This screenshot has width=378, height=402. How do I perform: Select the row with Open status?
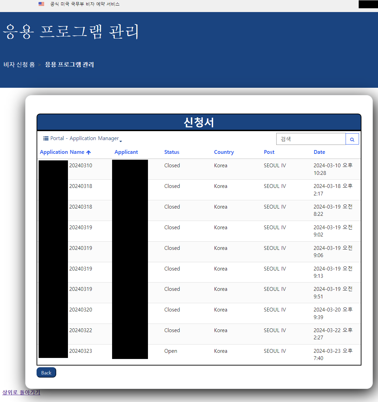[170, 351]
